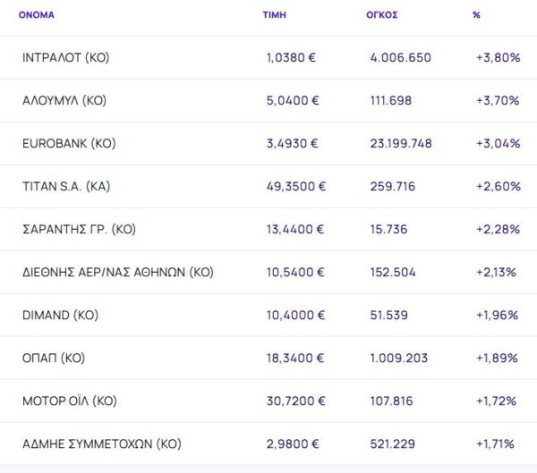The height and width of the screenshot is (473, 537).
Task: Select ΔΙΕΘΝΗΣ ΑΕΡ/ΝΑΣ ΑΘΗΝΩΝ (ΚΟ) stock
Action: click(117, 273)
